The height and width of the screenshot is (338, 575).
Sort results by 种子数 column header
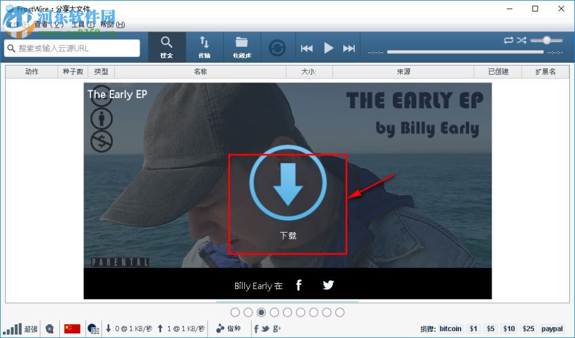click(x=73, y=71)
